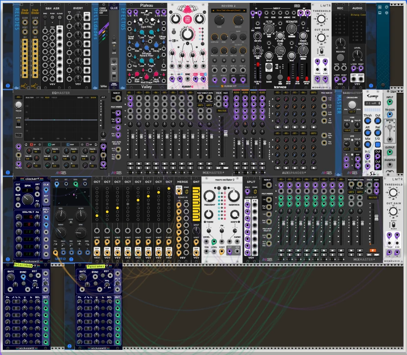
Task: Open the MERGE module channel count display
Action: pos(186,191)
